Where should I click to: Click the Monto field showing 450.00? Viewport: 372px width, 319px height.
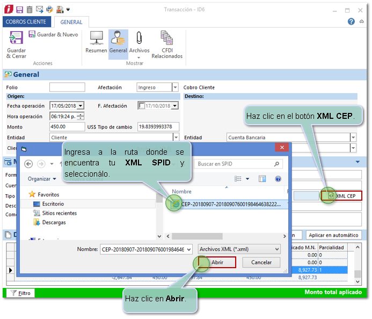67,126
